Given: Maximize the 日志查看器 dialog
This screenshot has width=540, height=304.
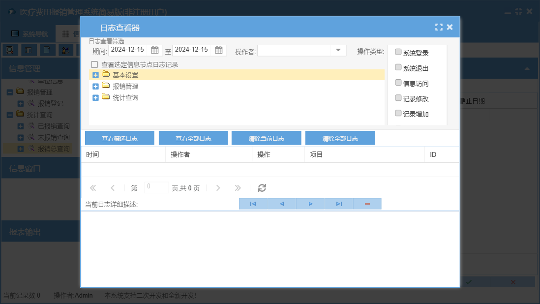Looking at the screenshot, I should 439,28.
